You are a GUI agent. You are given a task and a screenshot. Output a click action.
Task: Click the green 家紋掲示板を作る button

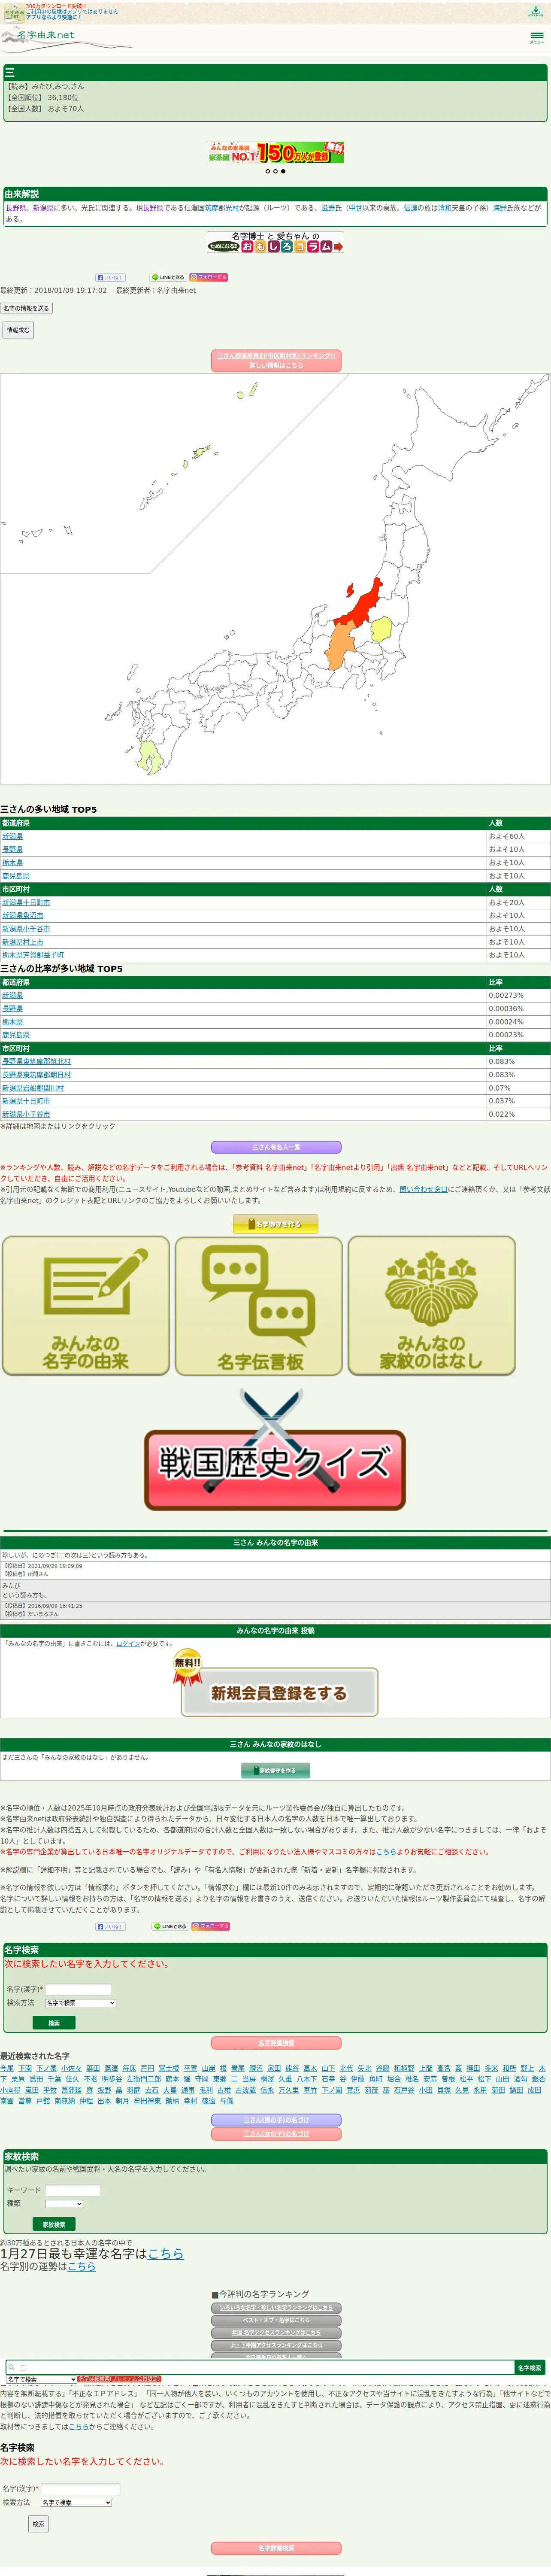[276, 1770]
